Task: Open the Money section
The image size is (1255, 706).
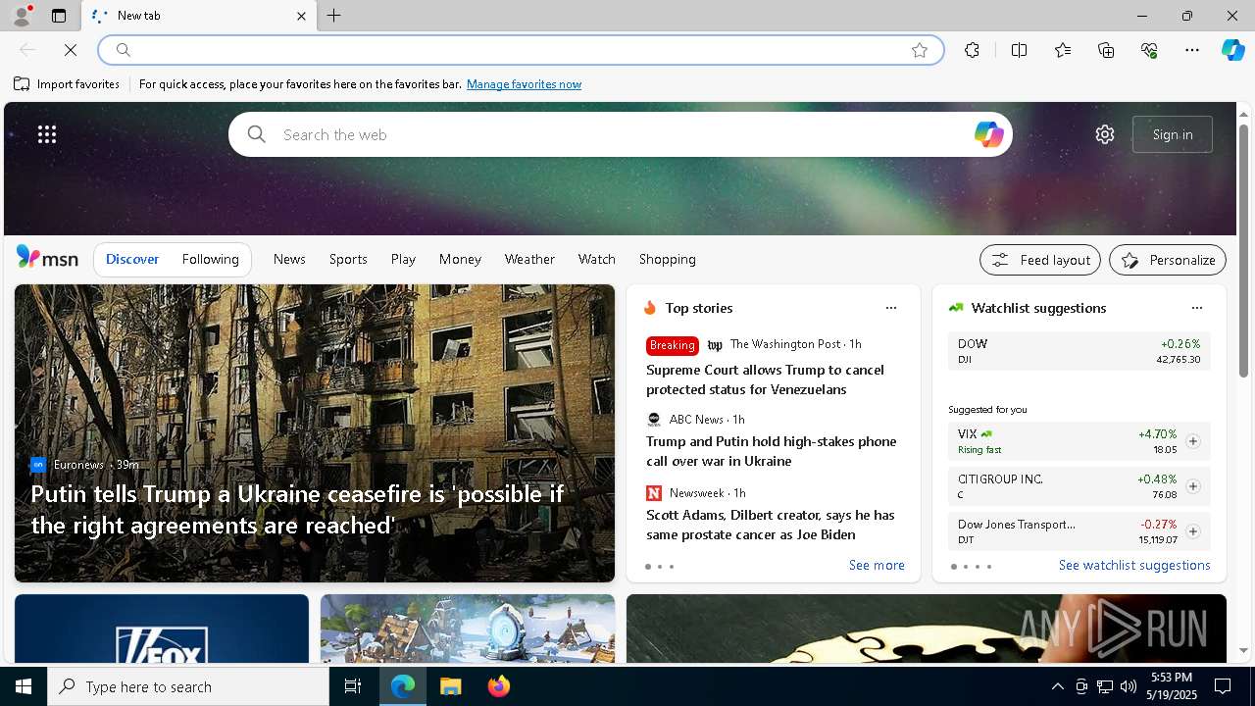Action: coord(460,259)
